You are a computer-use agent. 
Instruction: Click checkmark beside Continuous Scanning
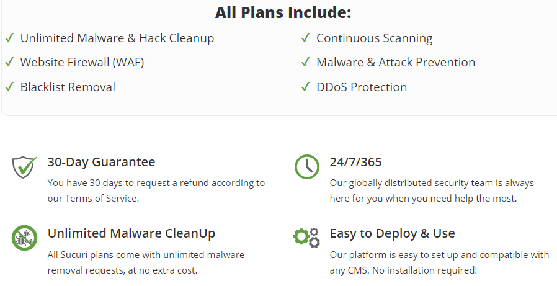pos(306,37)
